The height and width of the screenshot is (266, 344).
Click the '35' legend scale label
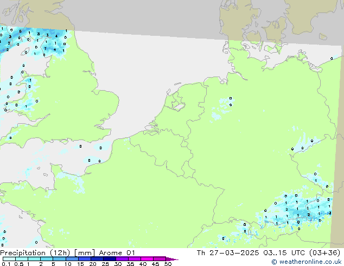click(x=130, y=264)
